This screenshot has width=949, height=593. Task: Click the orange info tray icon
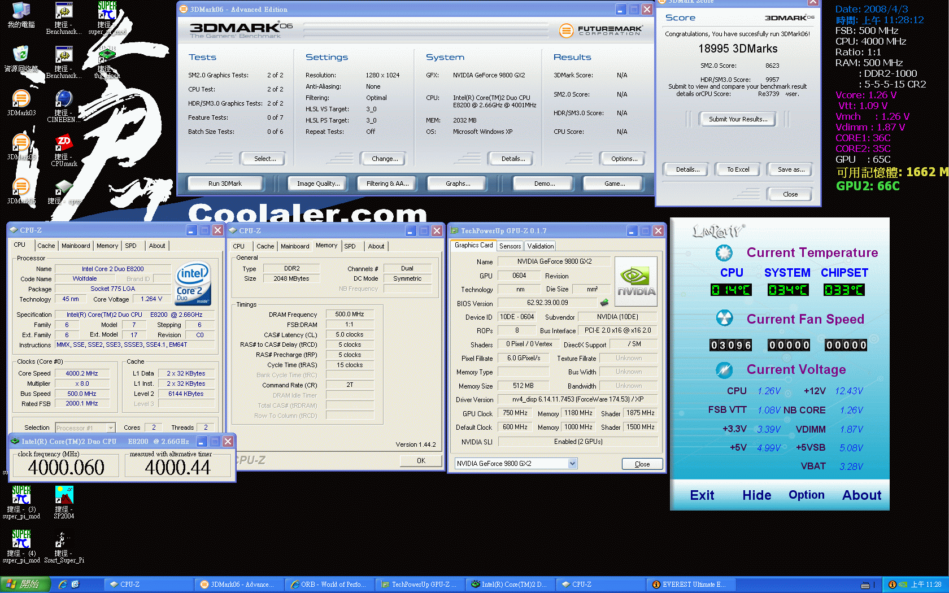point(892,585)
